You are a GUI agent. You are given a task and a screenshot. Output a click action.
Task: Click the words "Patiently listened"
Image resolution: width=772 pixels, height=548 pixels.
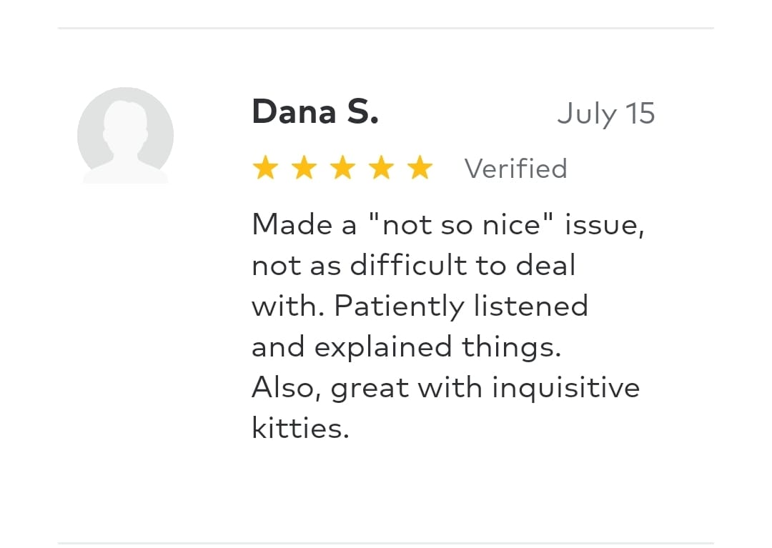(x=461, y=307)
